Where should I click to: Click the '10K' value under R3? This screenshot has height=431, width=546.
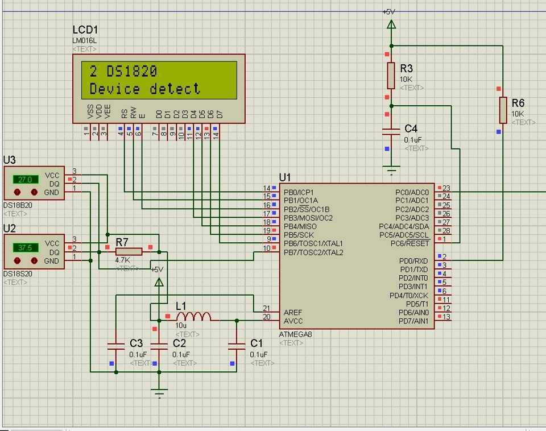coord(406,79)
